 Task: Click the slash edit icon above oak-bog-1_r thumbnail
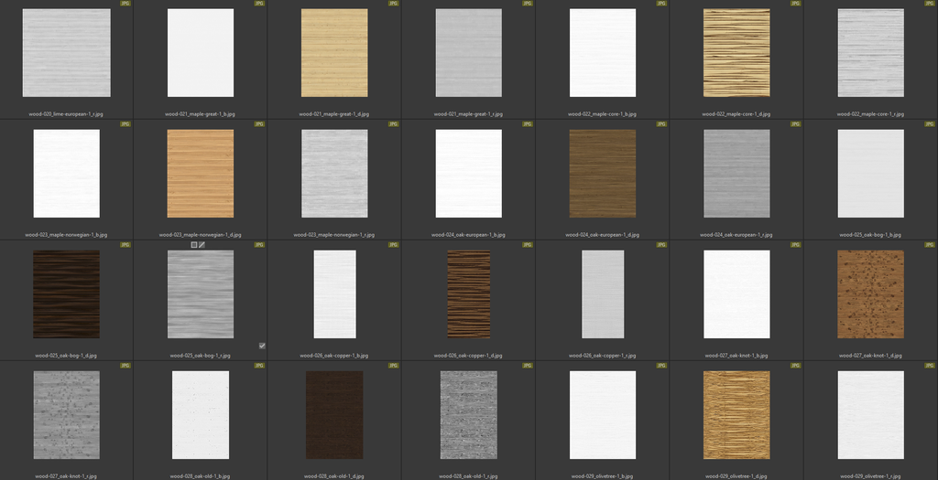click(201, 245)
